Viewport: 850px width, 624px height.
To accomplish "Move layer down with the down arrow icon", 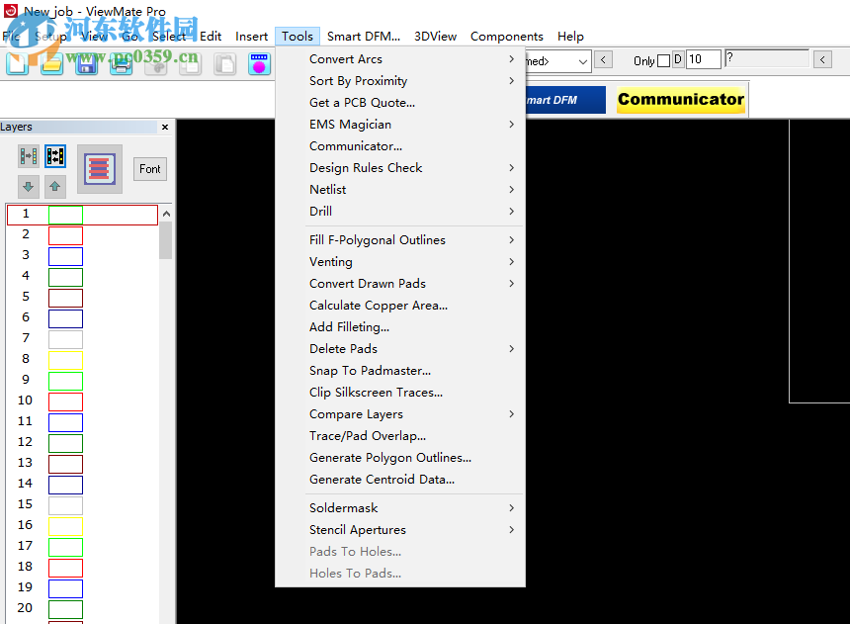I will pos(29,186).
